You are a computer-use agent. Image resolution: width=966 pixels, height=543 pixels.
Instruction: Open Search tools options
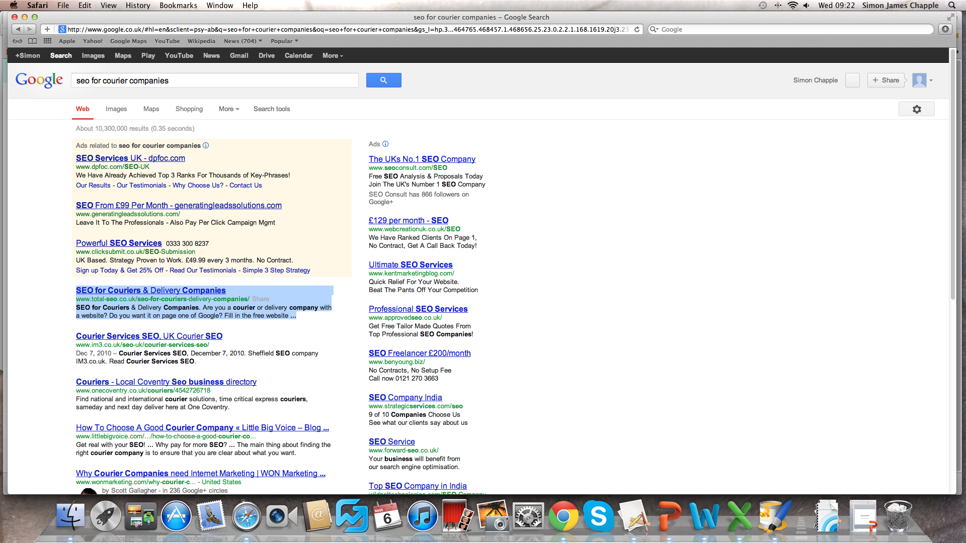tap(272, 109)
